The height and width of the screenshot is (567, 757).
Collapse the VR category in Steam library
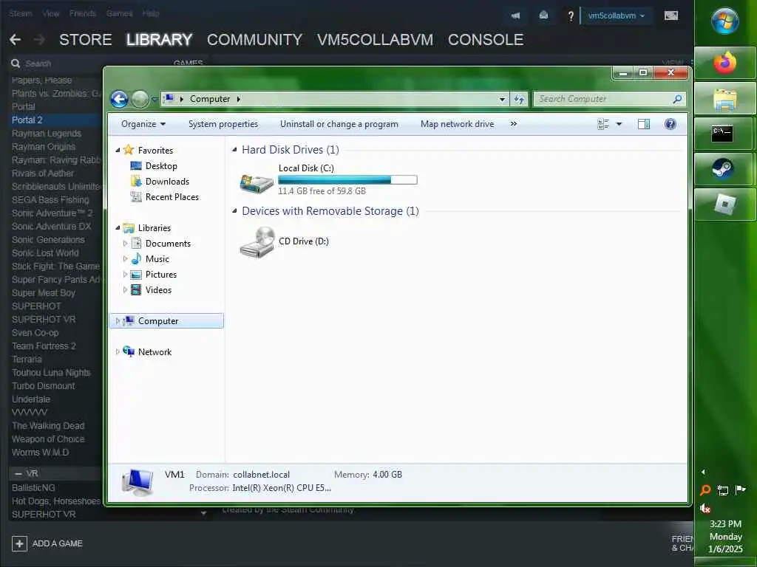18,473
